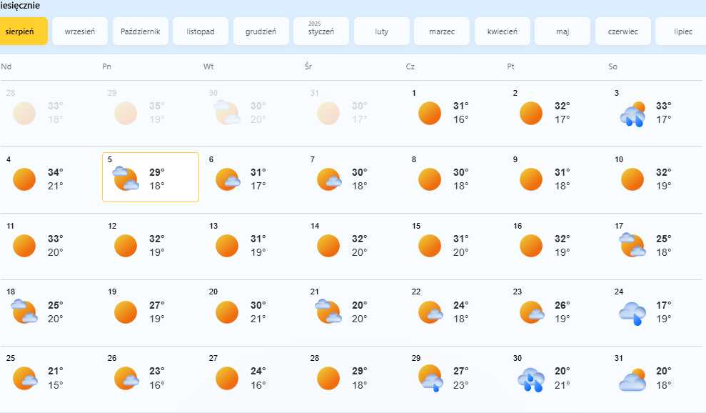Image resolution: width=706 pixels, height=413 pixels.
Task: Select the sierpień month tab
Action: 24,31
